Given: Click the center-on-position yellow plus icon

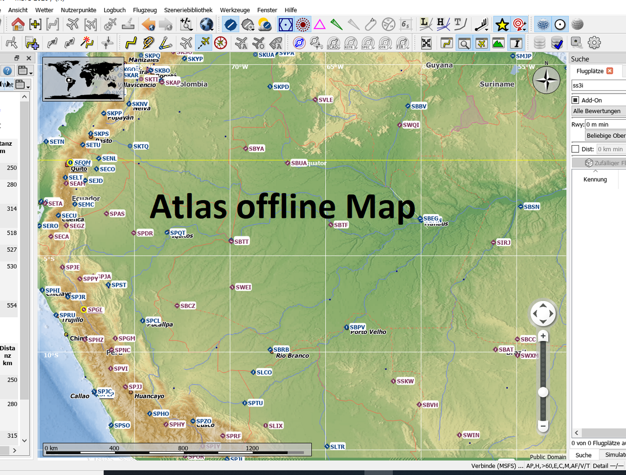Looking at the screenshot, I should pos(35,24).
